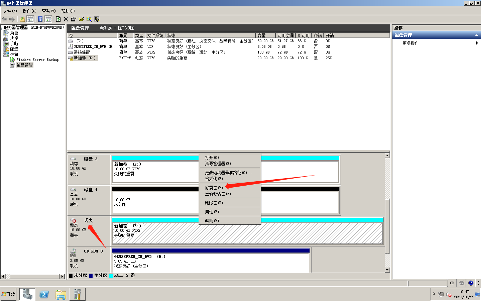Select the 服务器管理器 root node
481x301 pixels.
[33, 27]
